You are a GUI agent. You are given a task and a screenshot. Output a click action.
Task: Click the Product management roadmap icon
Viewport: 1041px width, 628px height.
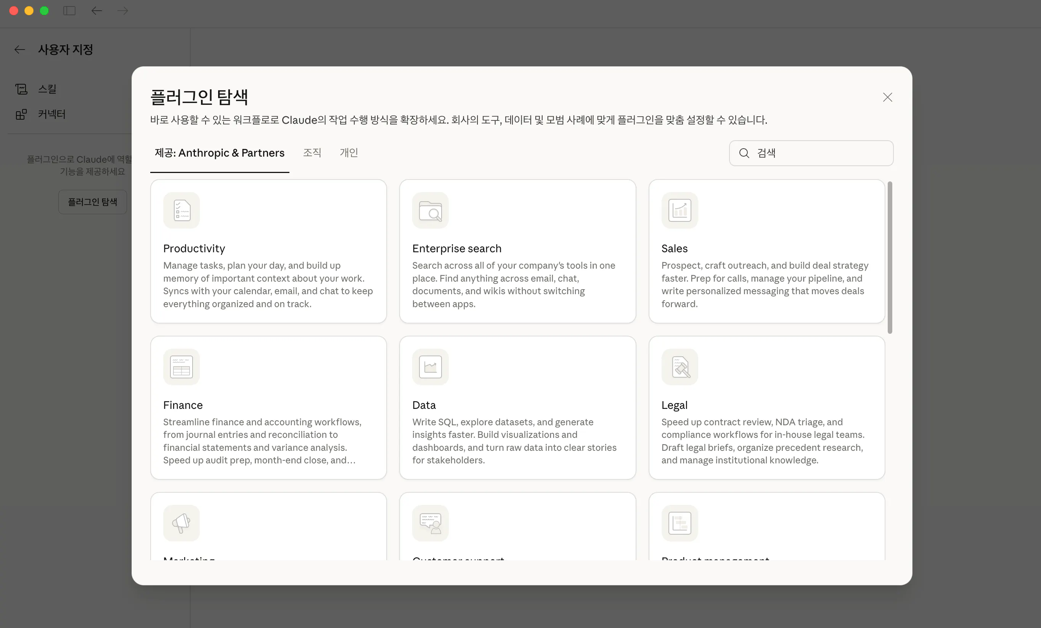(x=680, y=523)
